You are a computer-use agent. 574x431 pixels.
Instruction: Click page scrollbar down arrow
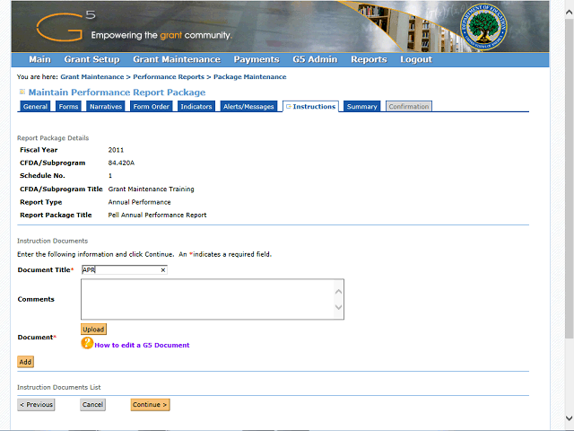point(569,418)
